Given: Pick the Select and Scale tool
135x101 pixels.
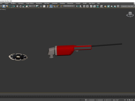Looking at the screenshot, I should click(x=24, y=6).
